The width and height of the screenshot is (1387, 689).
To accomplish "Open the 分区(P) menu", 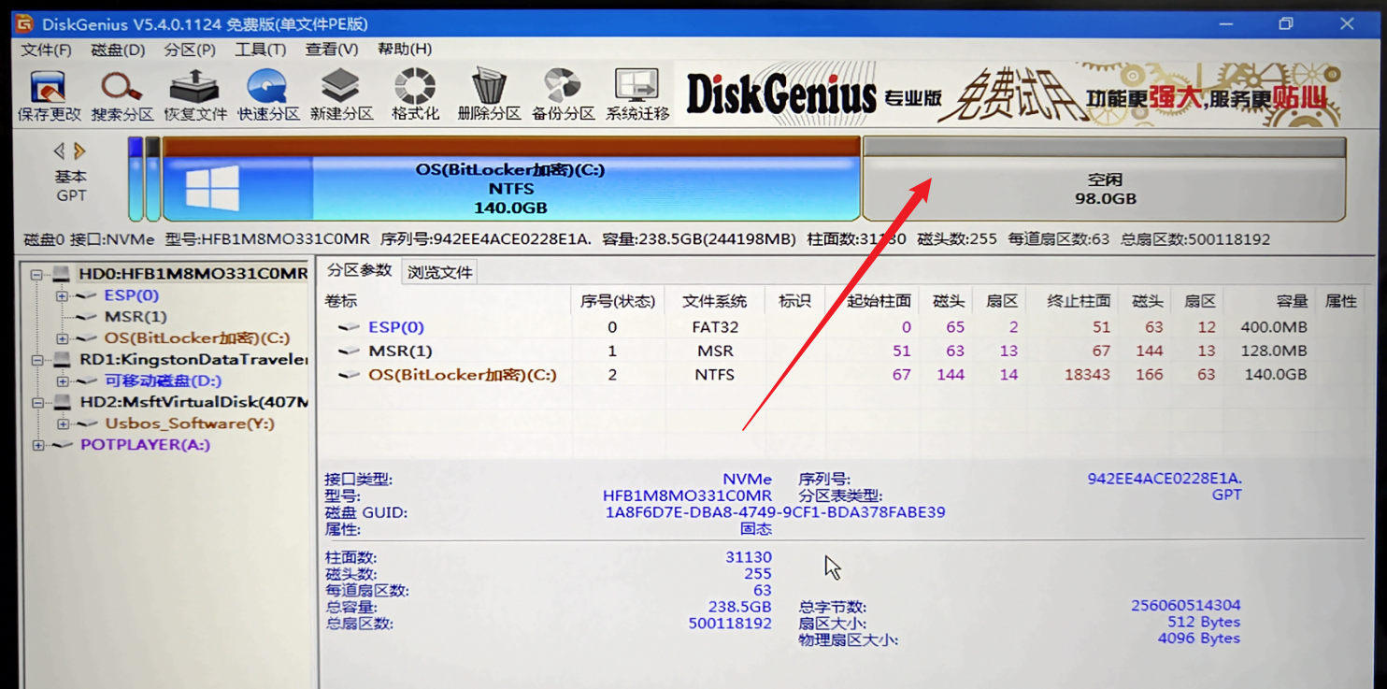I will pos(190,50).
